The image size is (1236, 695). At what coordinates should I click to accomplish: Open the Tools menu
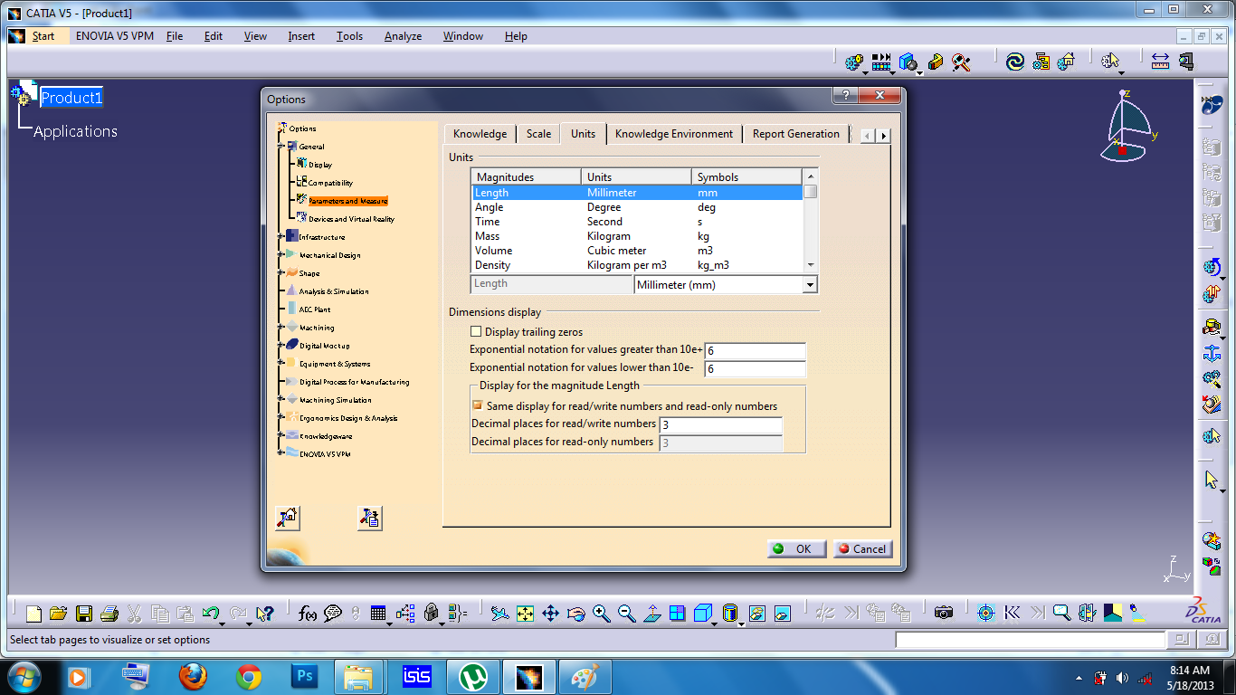(x=349, y=36)
